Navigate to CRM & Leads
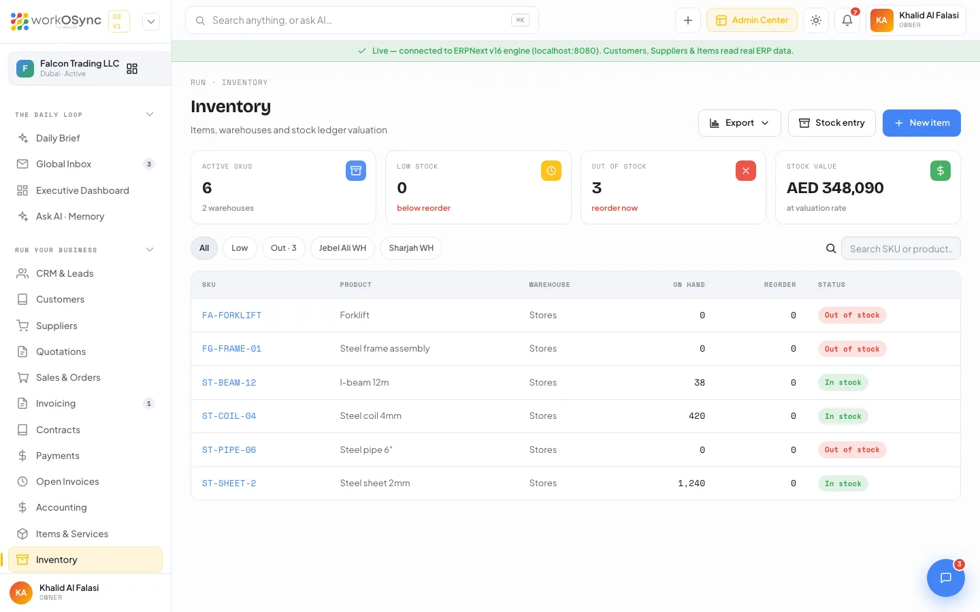Viewport: 980px width, 612px height. point(85,273)
